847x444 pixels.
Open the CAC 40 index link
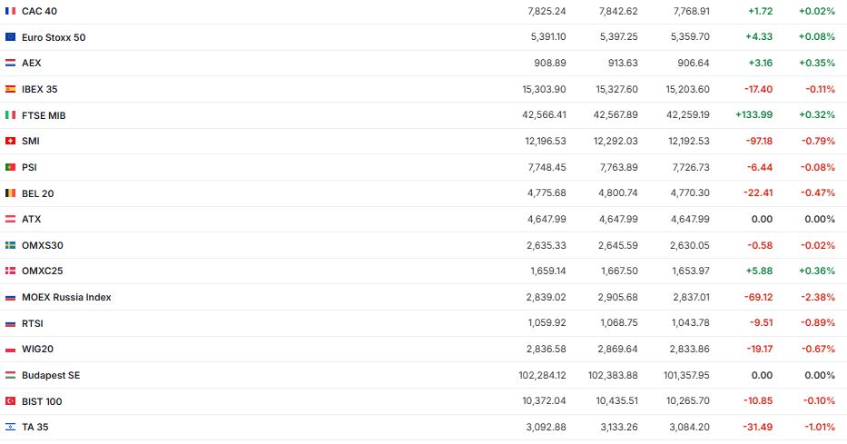tap(39, 11)
